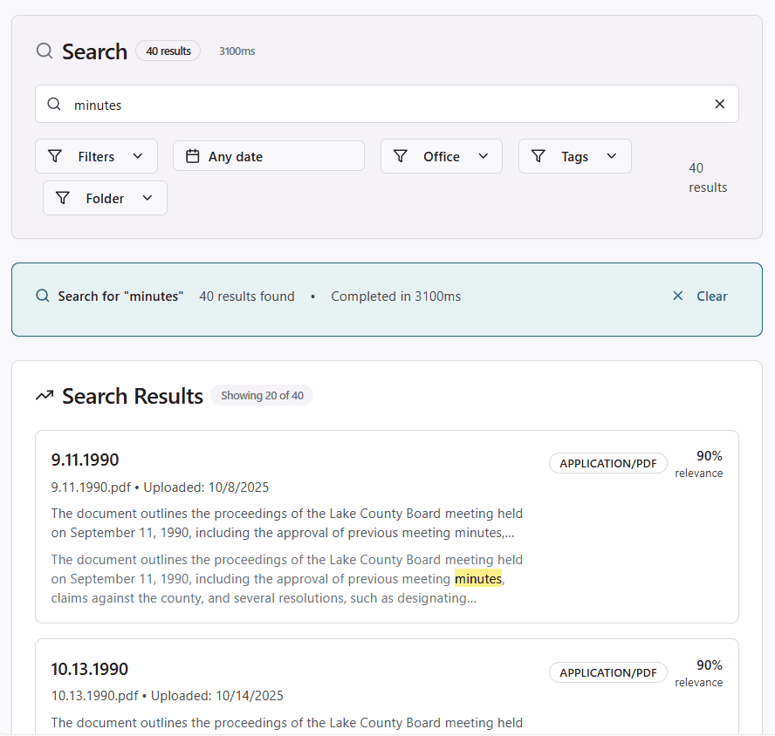Click the Search Results heading

(133, 396)
